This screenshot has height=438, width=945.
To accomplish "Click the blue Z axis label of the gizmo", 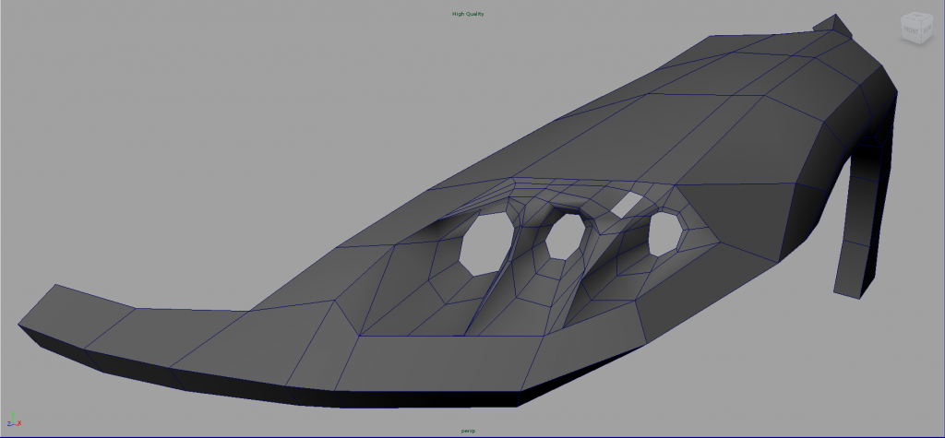I will 7,423.
